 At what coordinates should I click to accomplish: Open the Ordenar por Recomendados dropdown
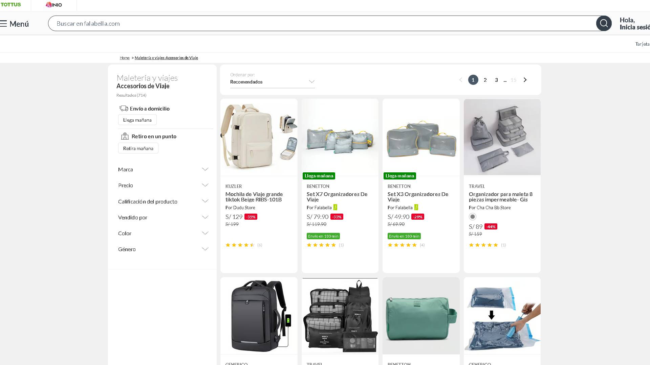coord(273,82)
